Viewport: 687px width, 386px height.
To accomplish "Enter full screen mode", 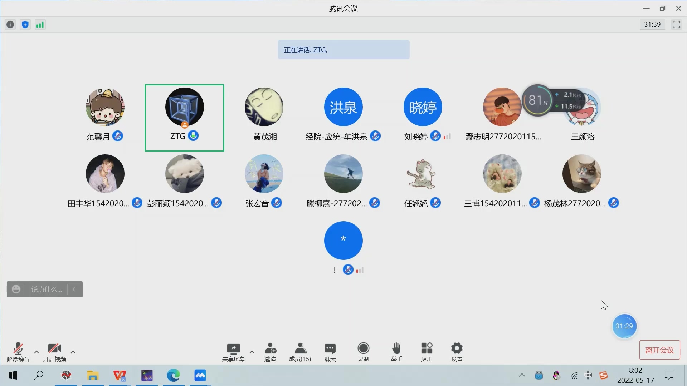I will click(676, 24).
